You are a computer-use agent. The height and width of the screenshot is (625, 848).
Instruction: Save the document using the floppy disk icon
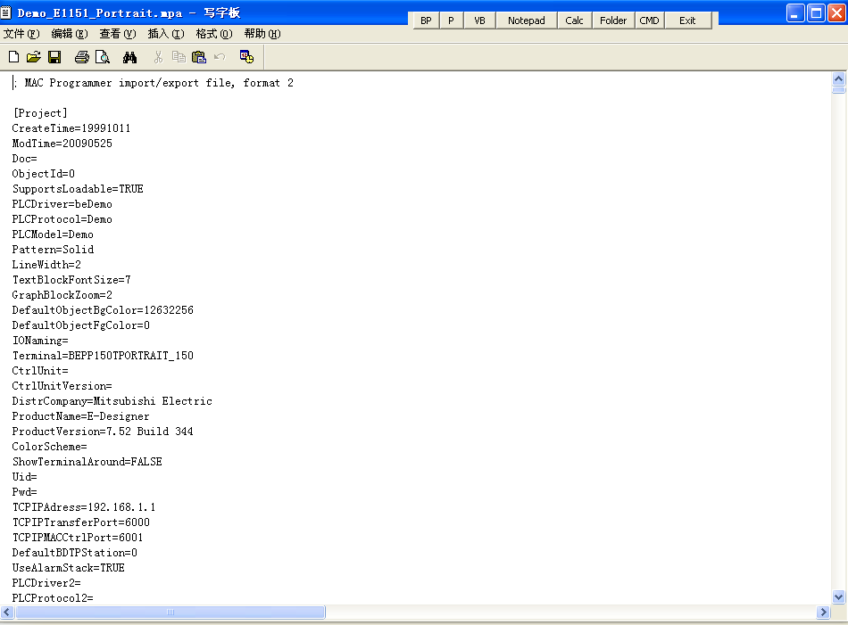(54, 57)
